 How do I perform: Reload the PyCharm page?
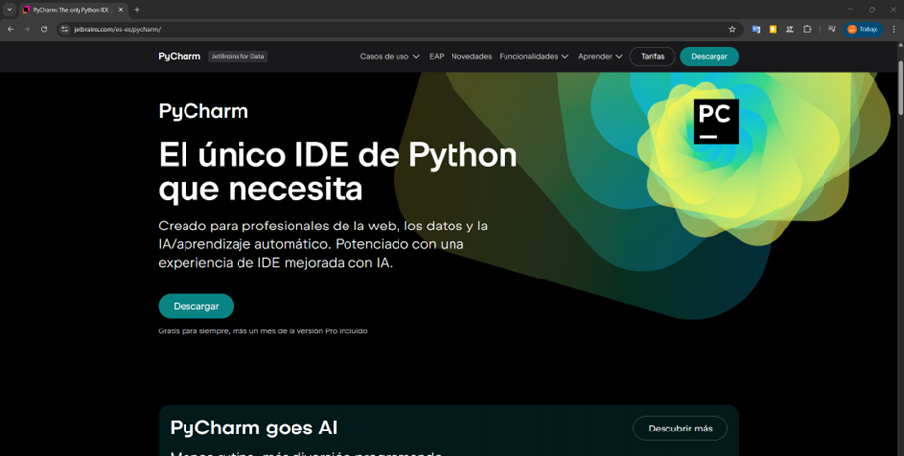pyautogui.click(x=44, y=29)
